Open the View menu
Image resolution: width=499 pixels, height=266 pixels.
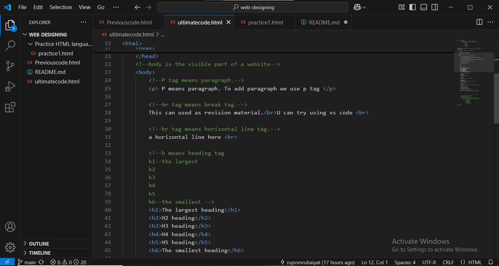tap(85, 7)
